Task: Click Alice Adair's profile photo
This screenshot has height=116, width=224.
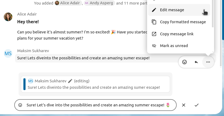Action: [8, 17]
